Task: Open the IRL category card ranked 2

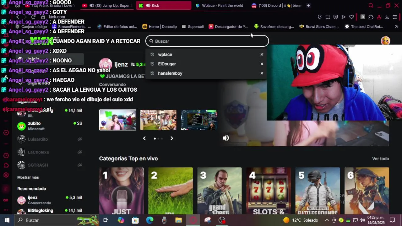Action: (x=171, y=191)
